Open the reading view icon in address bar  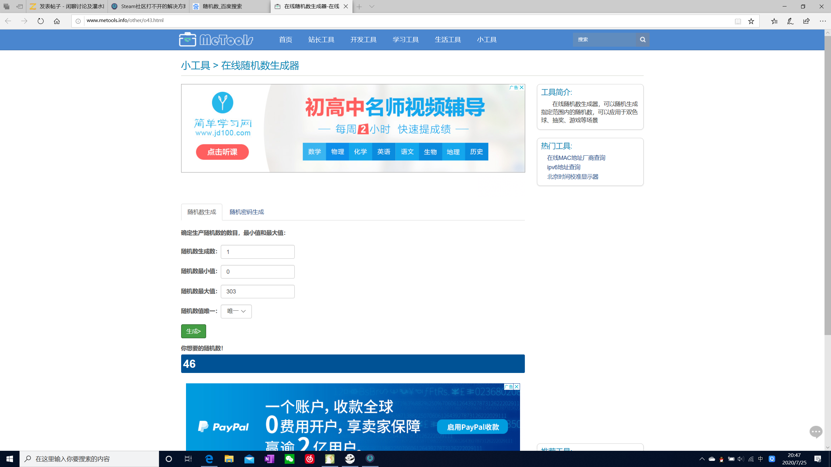click(738, 21)
